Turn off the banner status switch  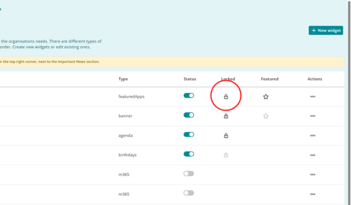[188, 115]
